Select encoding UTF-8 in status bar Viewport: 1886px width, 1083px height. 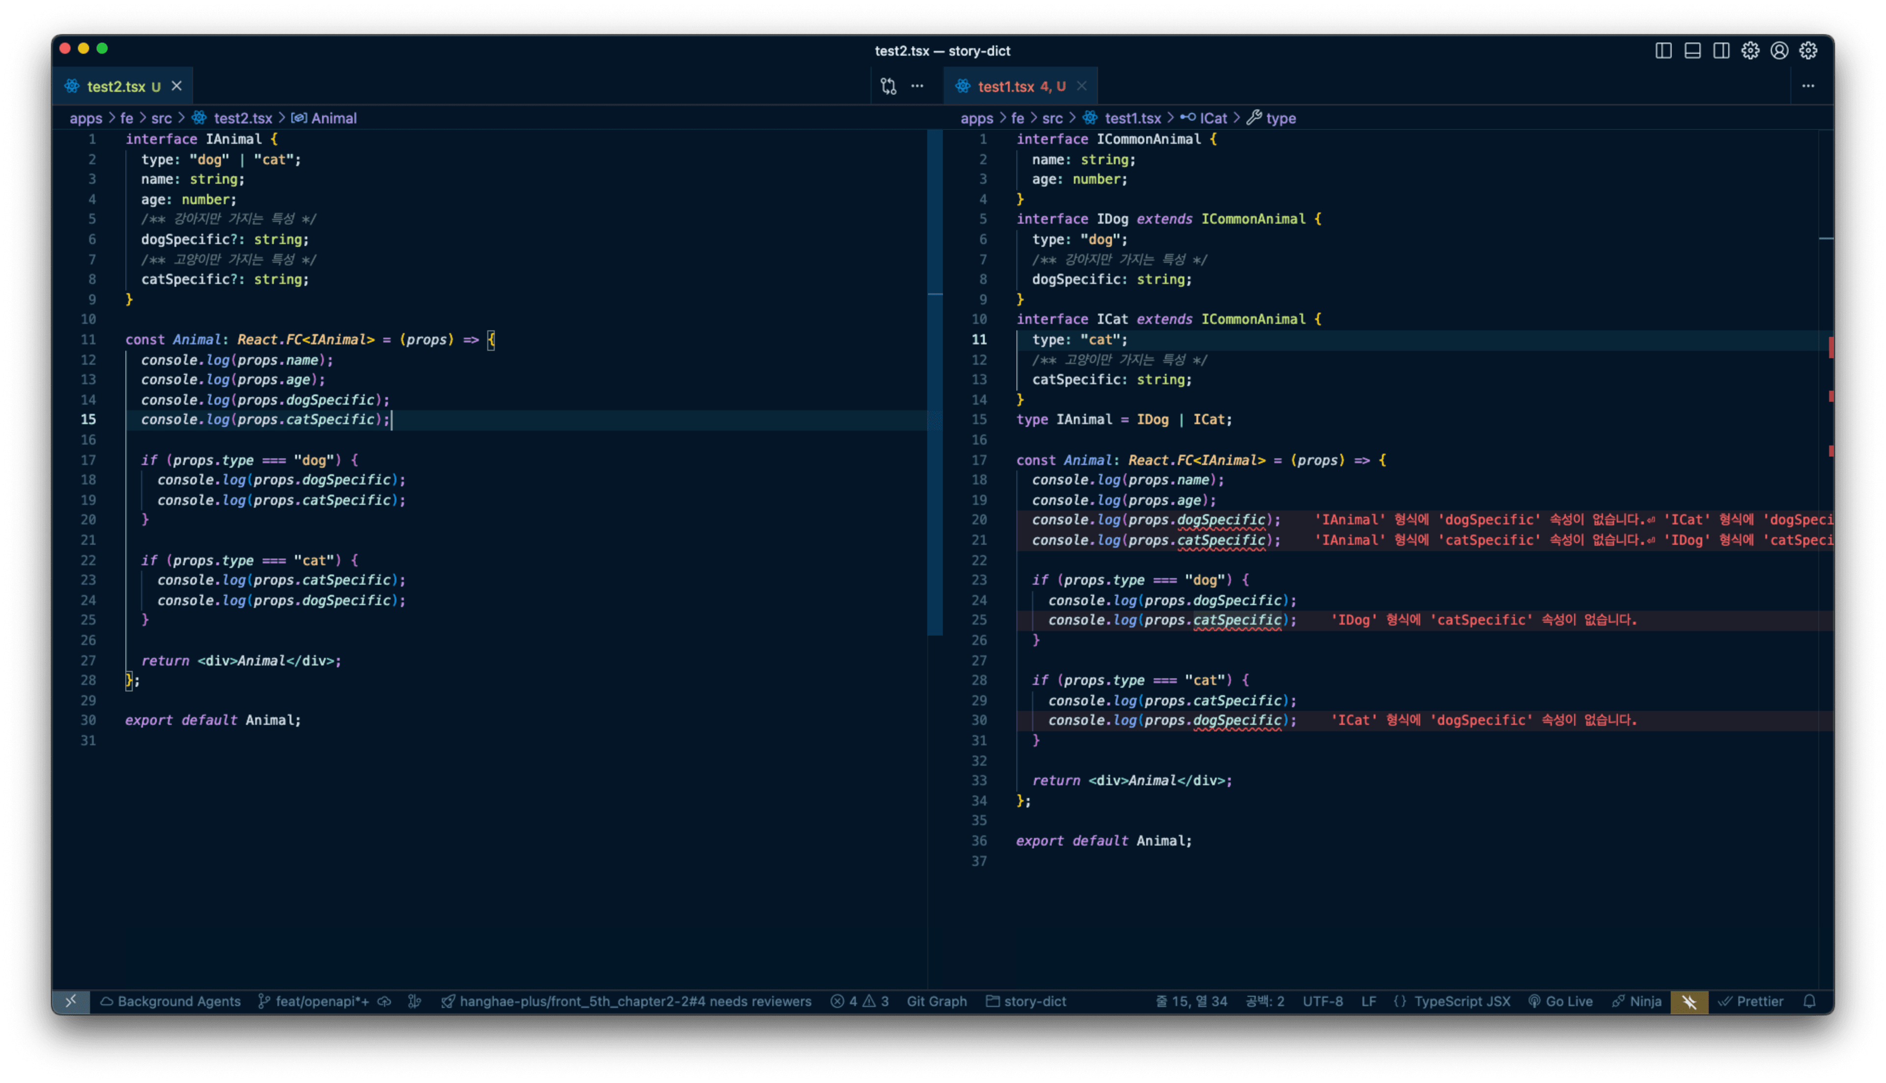[x=1323, y=1002]
